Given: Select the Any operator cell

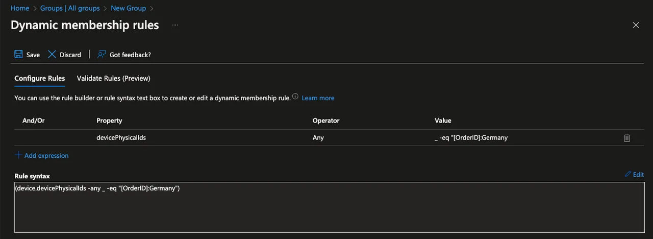Looking at the screenshot, I should [x=318, y=138].
